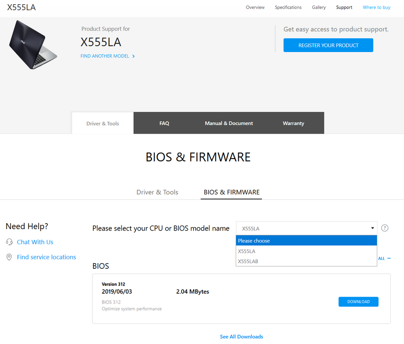
Task: Click the X555LA laptop product image
Action: [x=33, y=45]
